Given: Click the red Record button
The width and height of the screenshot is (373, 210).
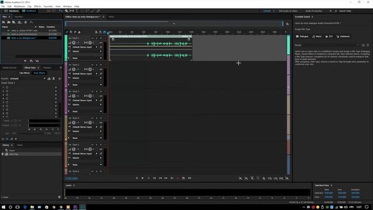Looking at the screenshot, I should (x=178, y=178).
